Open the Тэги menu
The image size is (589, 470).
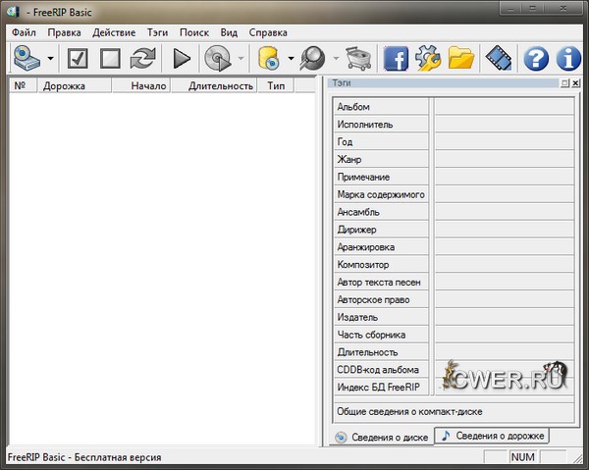[157, 32]
